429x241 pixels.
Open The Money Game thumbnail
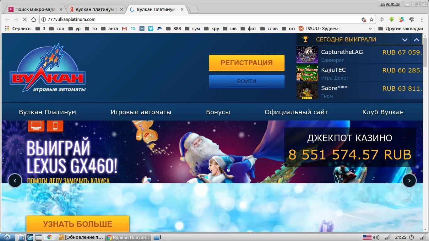[307, 73]
